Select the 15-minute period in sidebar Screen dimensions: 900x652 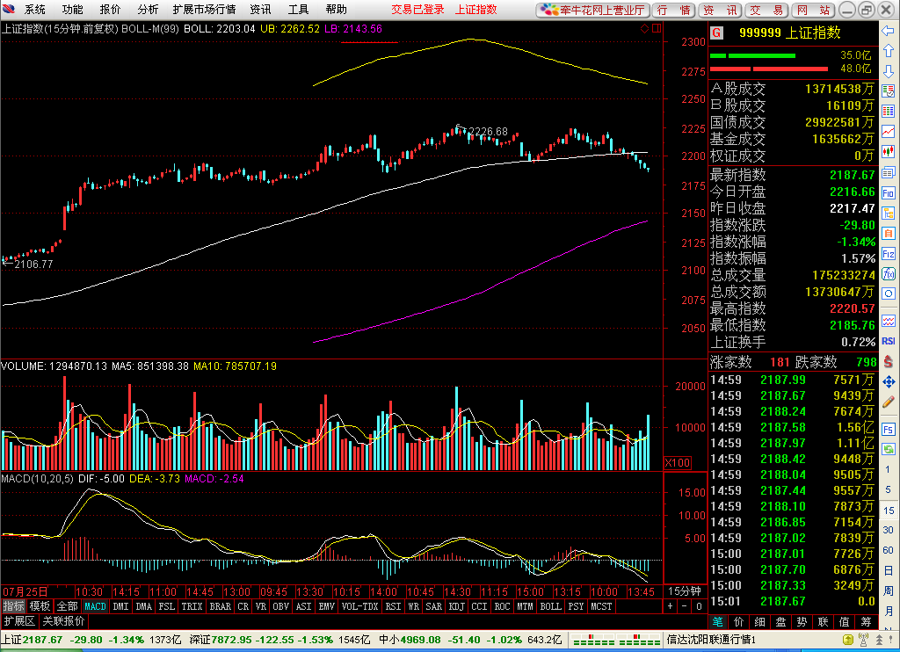pyautogui.click(x=889, y=511)
